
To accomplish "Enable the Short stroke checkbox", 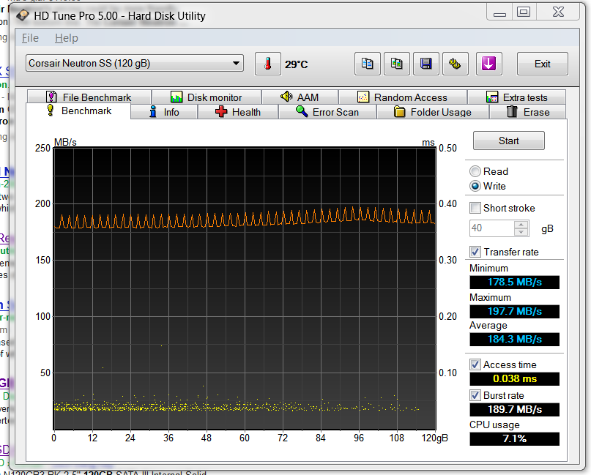I will 475,208.
